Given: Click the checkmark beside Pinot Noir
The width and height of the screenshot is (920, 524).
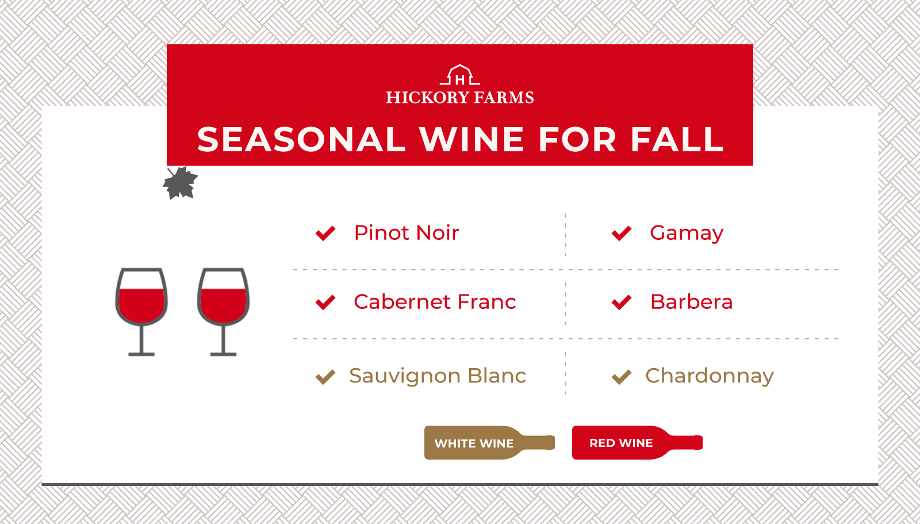Looking at the screenshot, I should click(x=325, y=234).
